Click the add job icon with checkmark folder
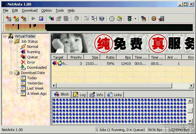196x134 pixels. coord(16,19)
